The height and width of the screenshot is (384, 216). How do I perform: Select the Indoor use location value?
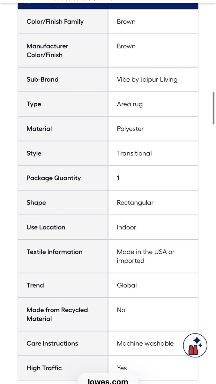point(126,227)
